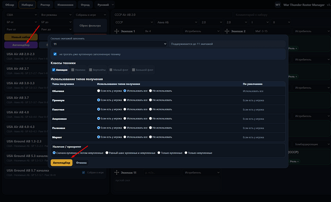Open the 'USA Ground AB 5.7 качалка' set

(x=55, y=172)
